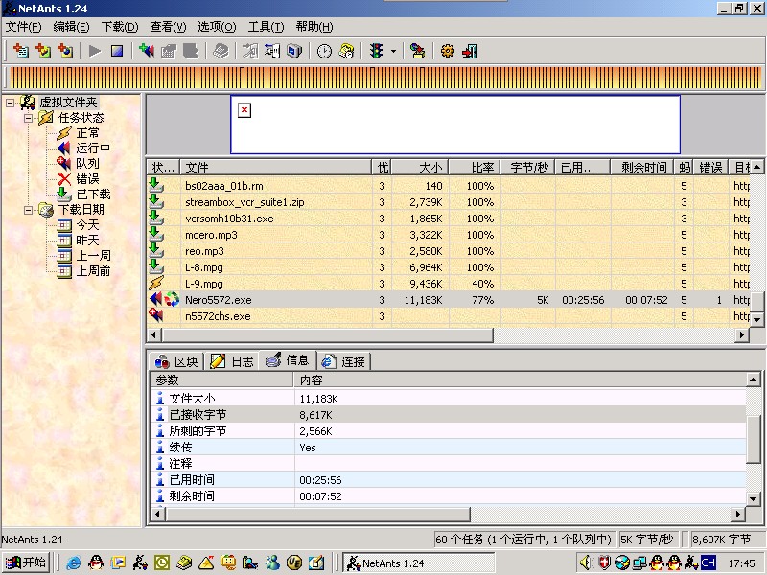Click the download list scroll-up arrow
767x575 pixels.
tap(756, 167)
